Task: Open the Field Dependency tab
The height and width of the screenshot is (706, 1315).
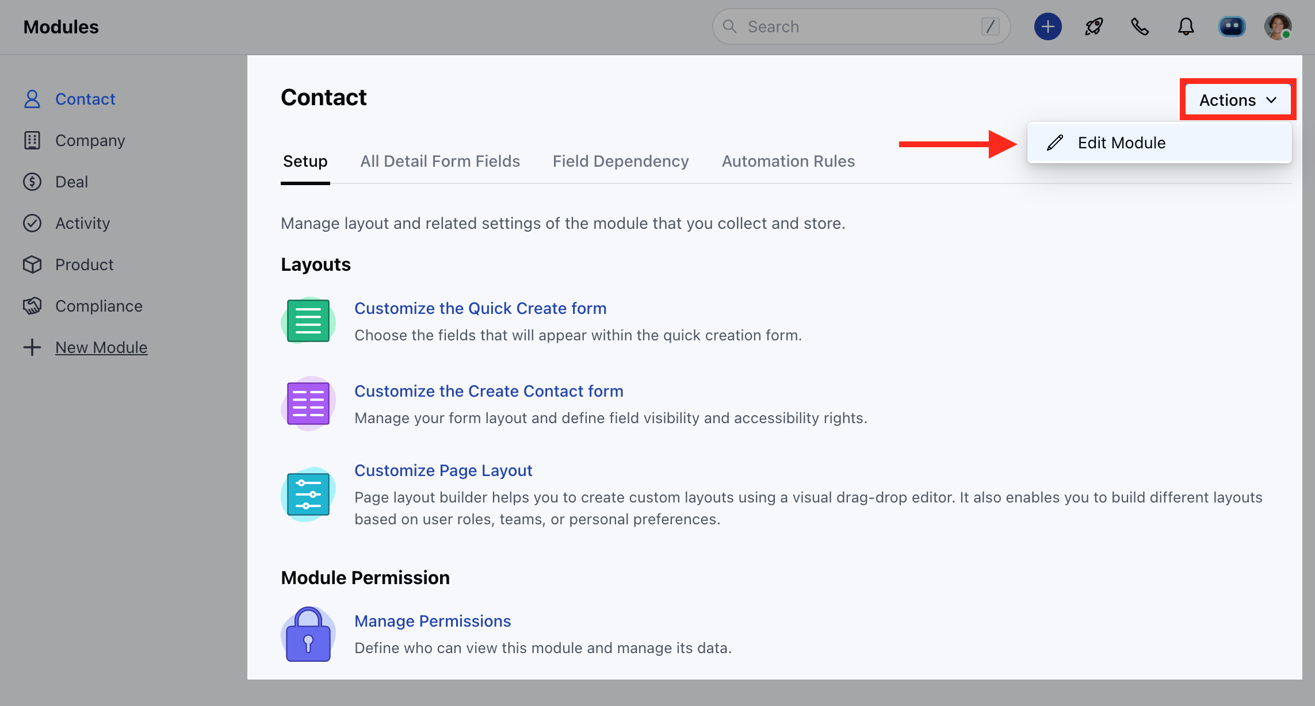Action: [x=621, y=161]
